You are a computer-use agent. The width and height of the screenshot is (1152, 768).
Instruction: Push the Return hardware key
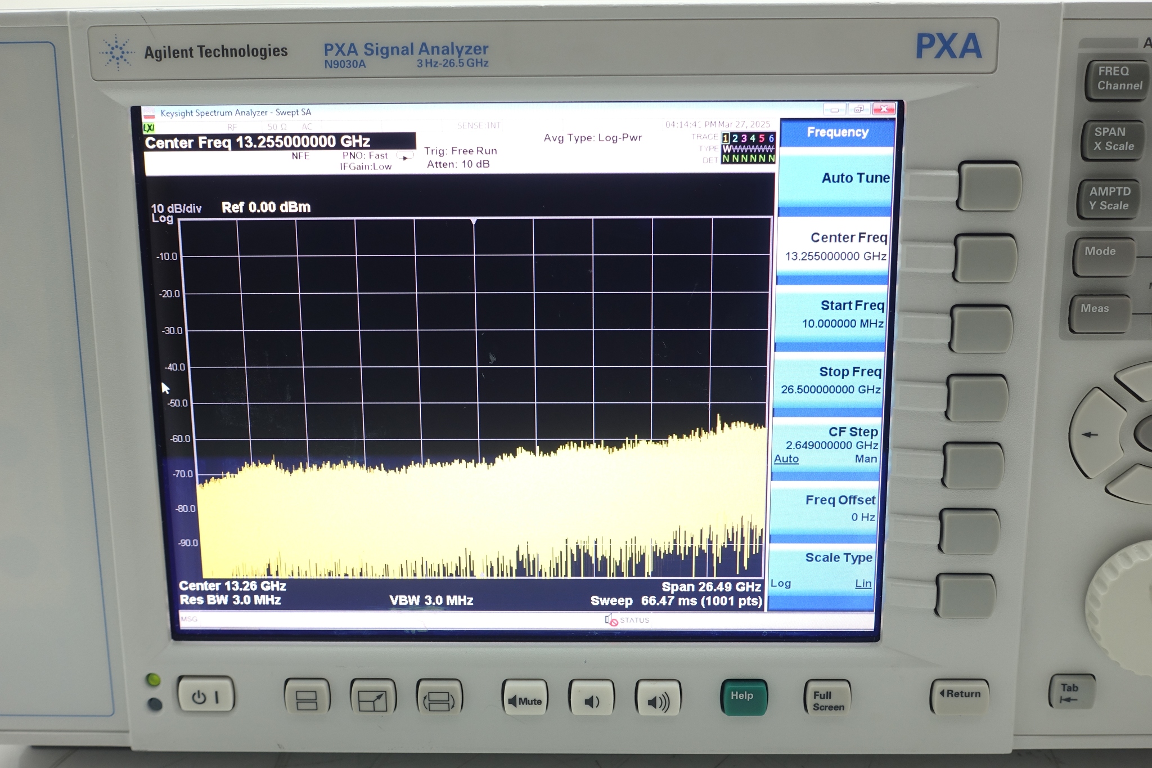(x=958, y=695)
